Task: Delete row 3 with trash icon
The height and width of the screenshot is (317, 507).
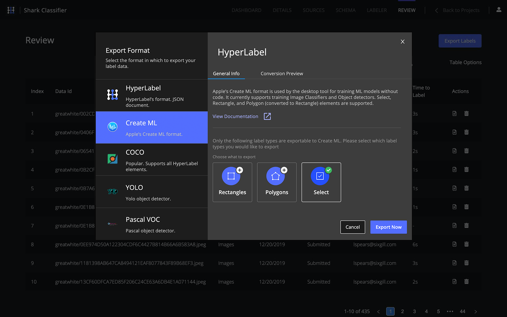Action: coord(466,151)
